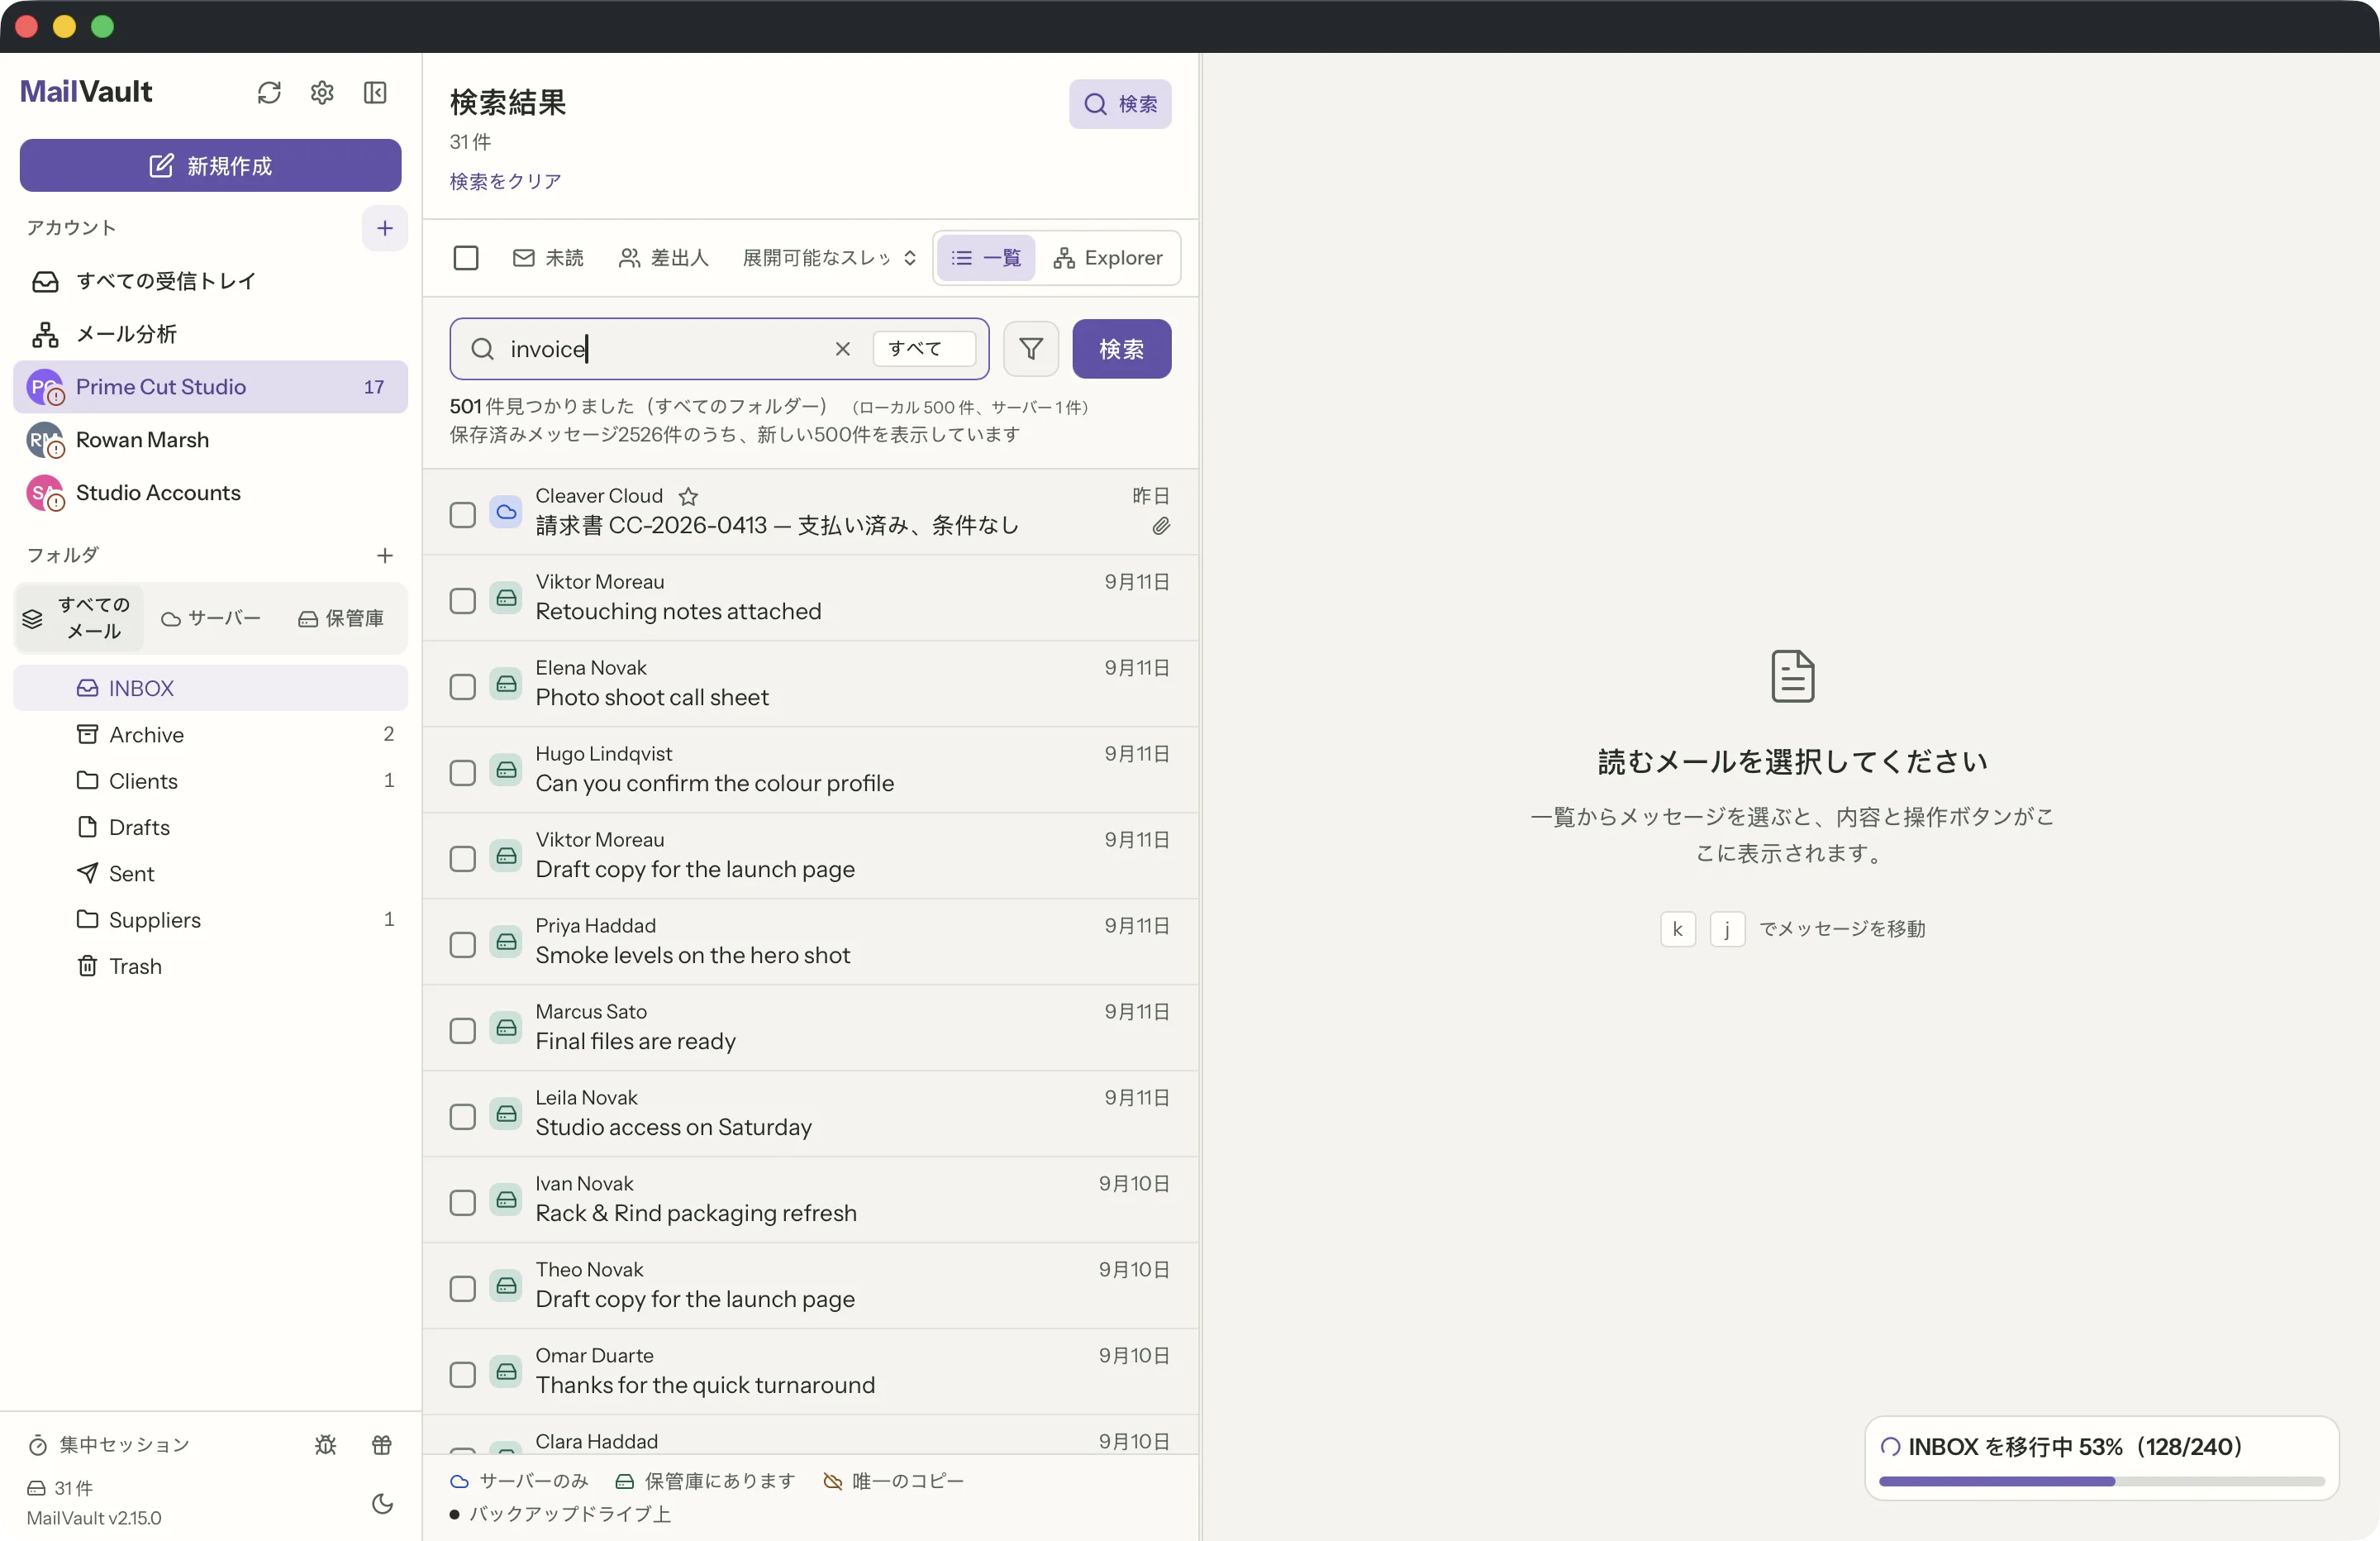Toggle the select-all checkbox
Image resolution: width=2380 pixels, height=1541 pixels.
[x=466, y=258]
